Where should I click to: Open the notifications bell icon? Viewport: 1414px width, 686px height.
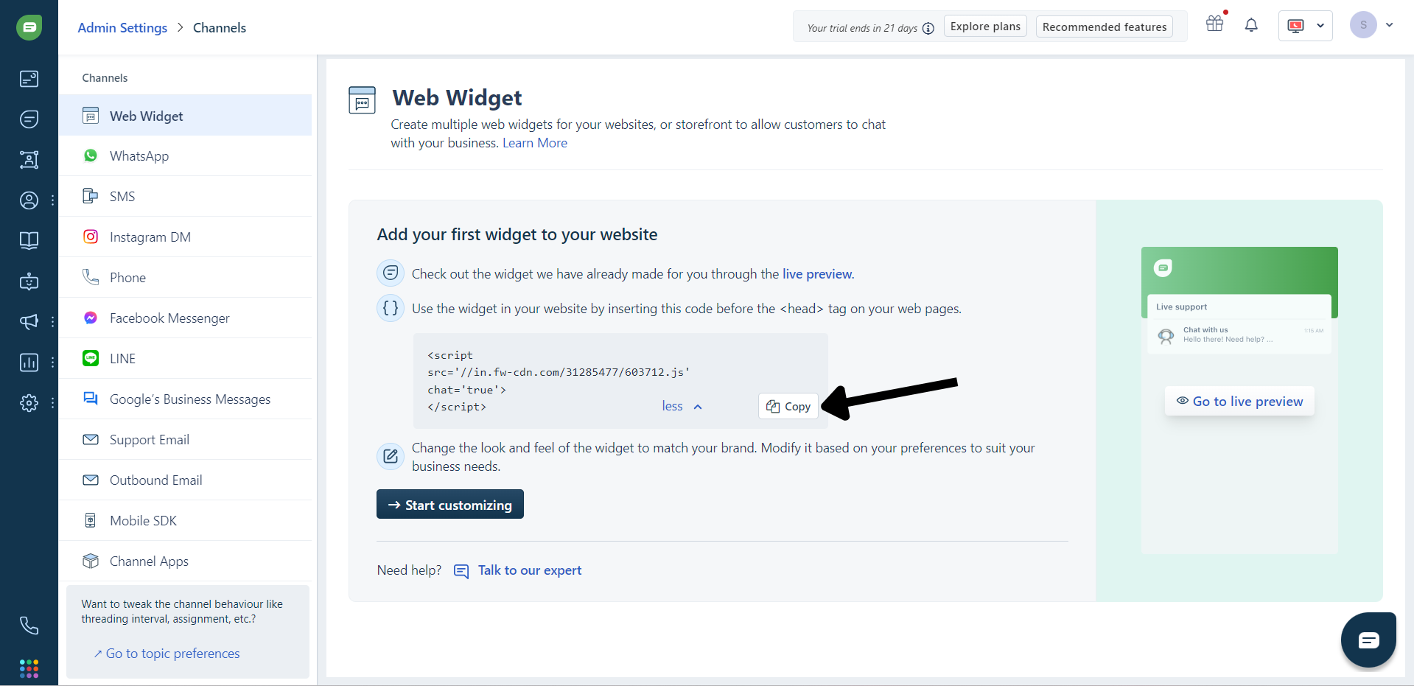click(x=1251, y=26)
